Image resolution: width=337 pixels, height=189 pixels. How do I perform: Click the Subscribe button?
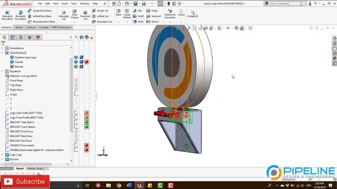pyautogui.click(x=25, y=182)
